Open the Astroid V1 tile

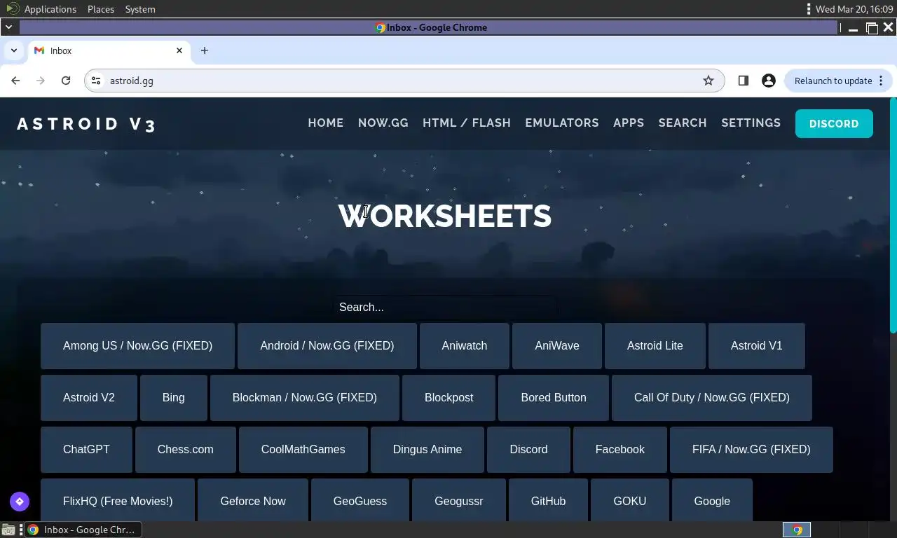tap(757, 345)
